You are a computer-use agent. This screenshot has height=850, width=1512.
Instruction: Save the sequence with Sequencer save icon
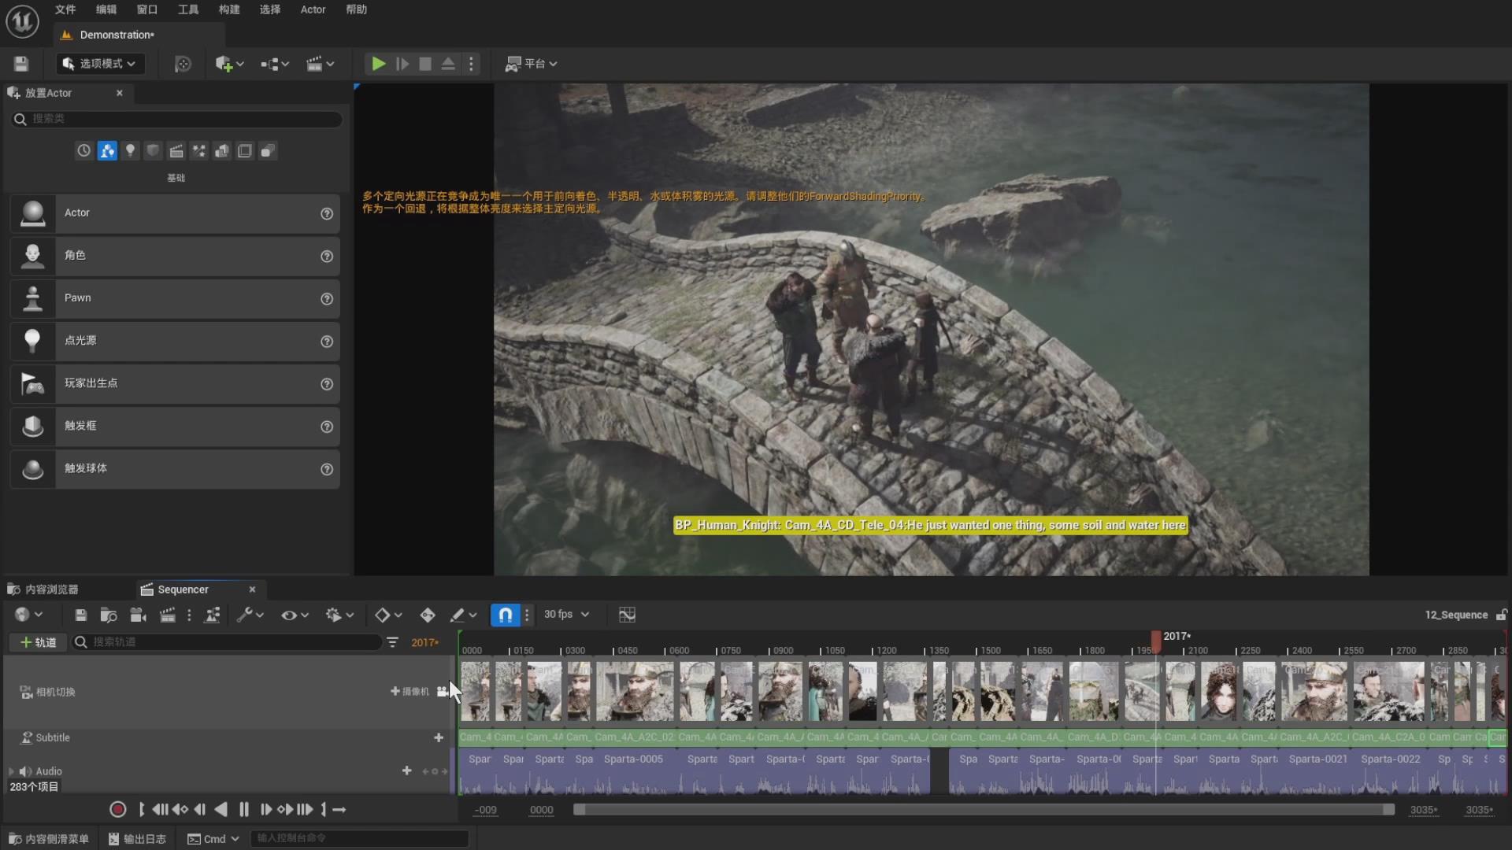pos(80,615)
